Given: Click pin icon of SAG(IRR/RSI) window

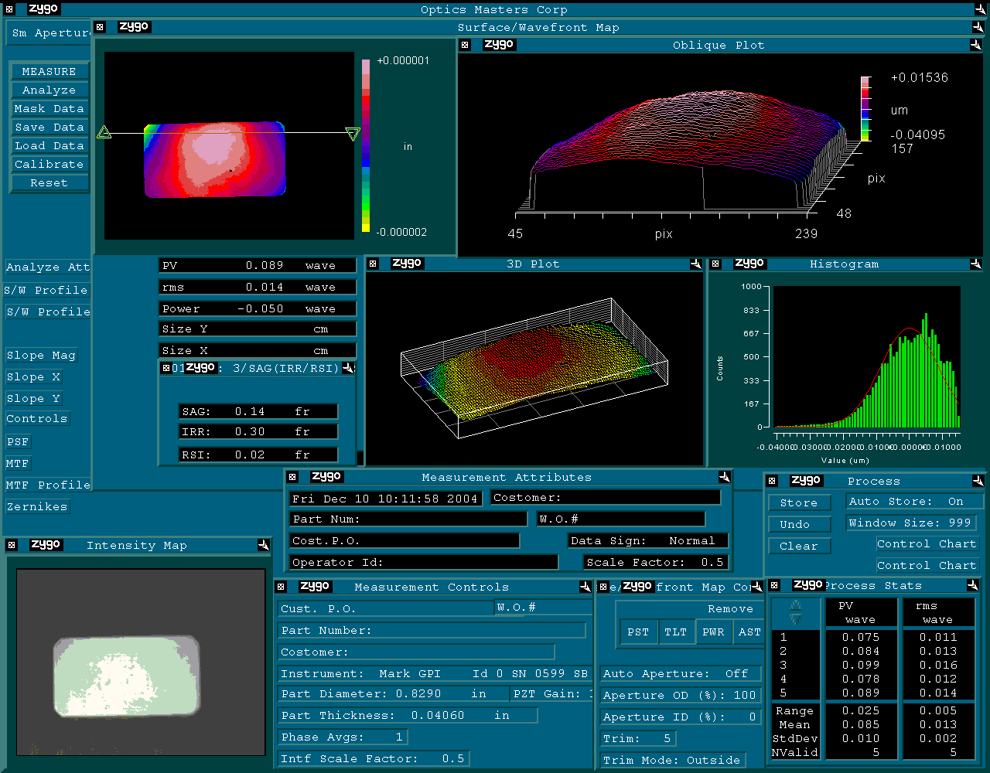Looking at the screenshot, I should point(347,368).
